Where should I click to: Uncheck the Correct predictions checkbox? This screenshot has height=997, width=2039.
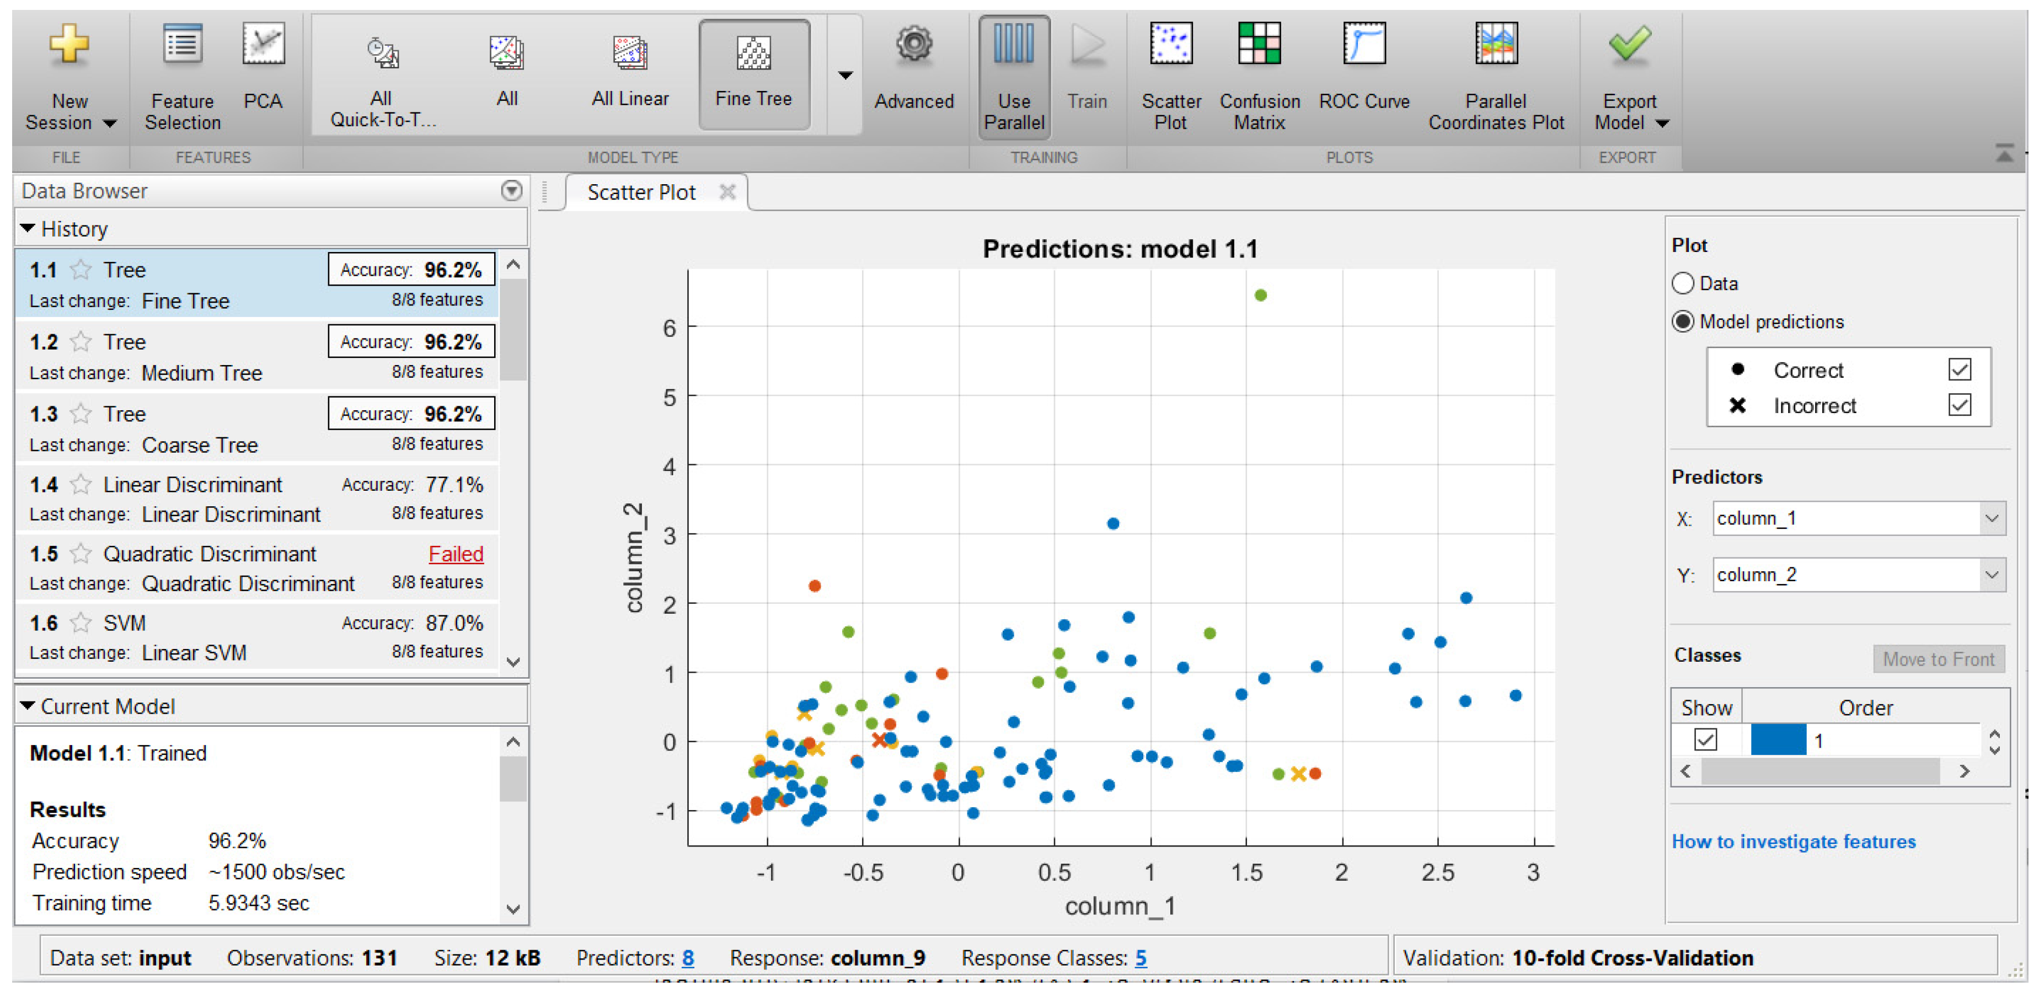coord(1959,369)
